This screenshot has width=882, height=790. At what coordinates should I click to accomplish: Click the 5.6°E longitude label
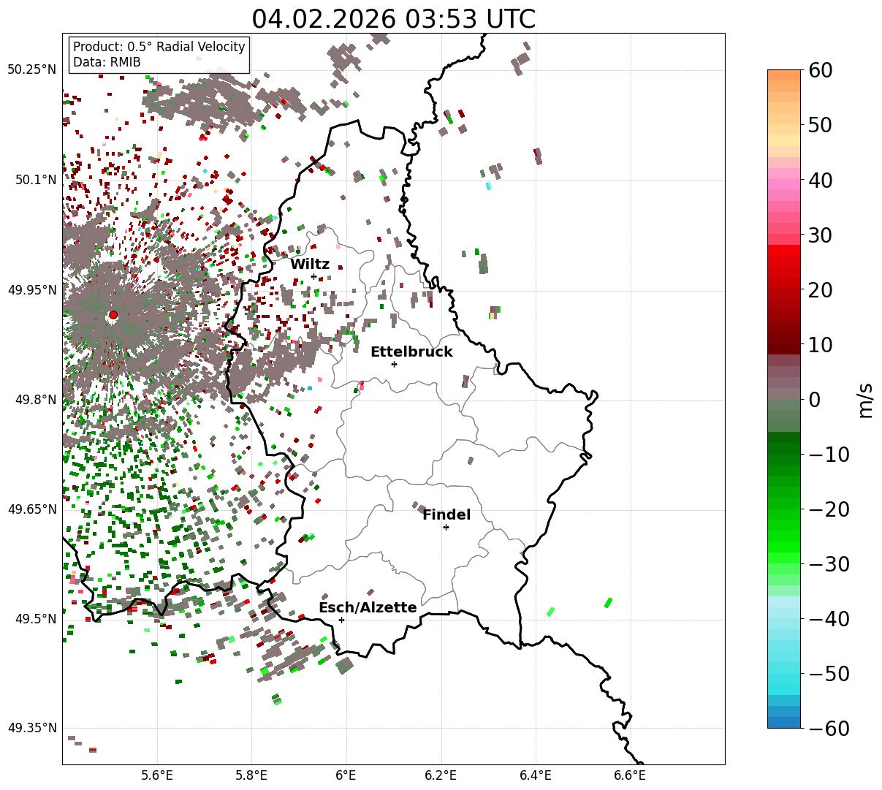click(x=157, y=775)
